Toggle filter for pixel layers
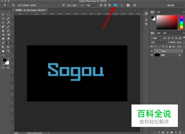Image resolution: width=185 pixels, height=134 pixels. click(165, 38)
